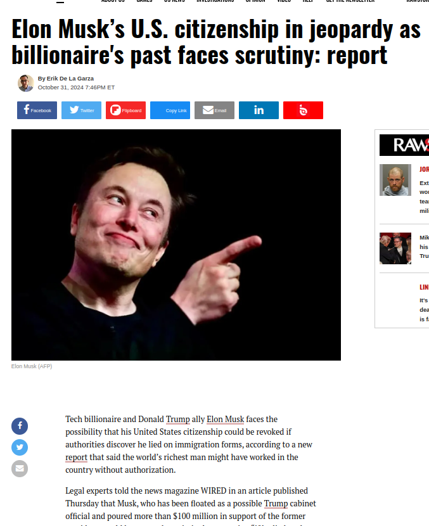Share to Flipboard button
429x526 pixels.
point(125,110)
